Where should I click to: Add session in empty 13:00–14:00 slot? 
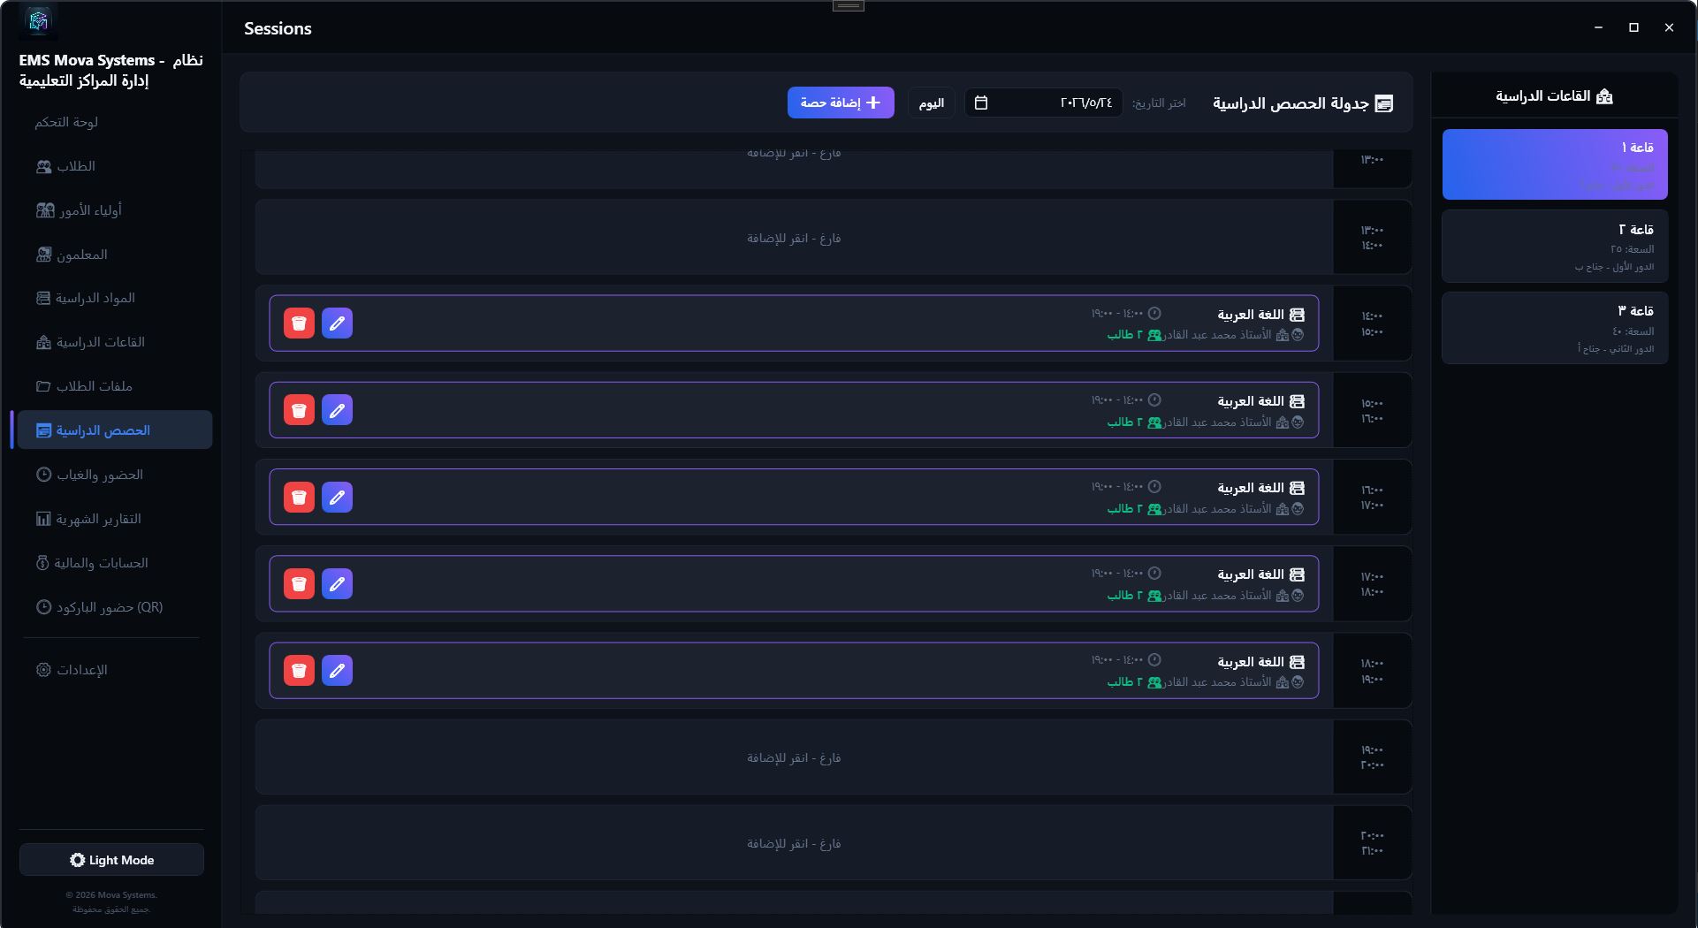[x=794, y=238]
